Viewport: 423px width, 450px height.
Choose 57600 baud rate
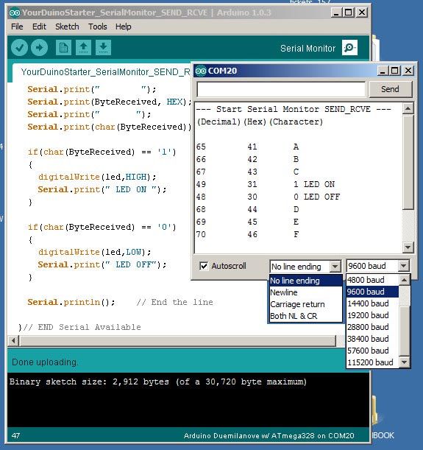372,351
